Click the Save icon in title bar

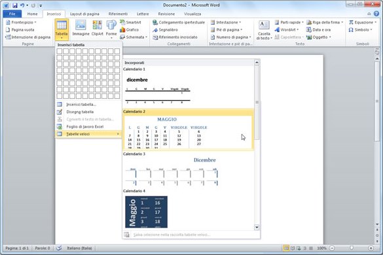pyautogui.click(x=15, y=5)
